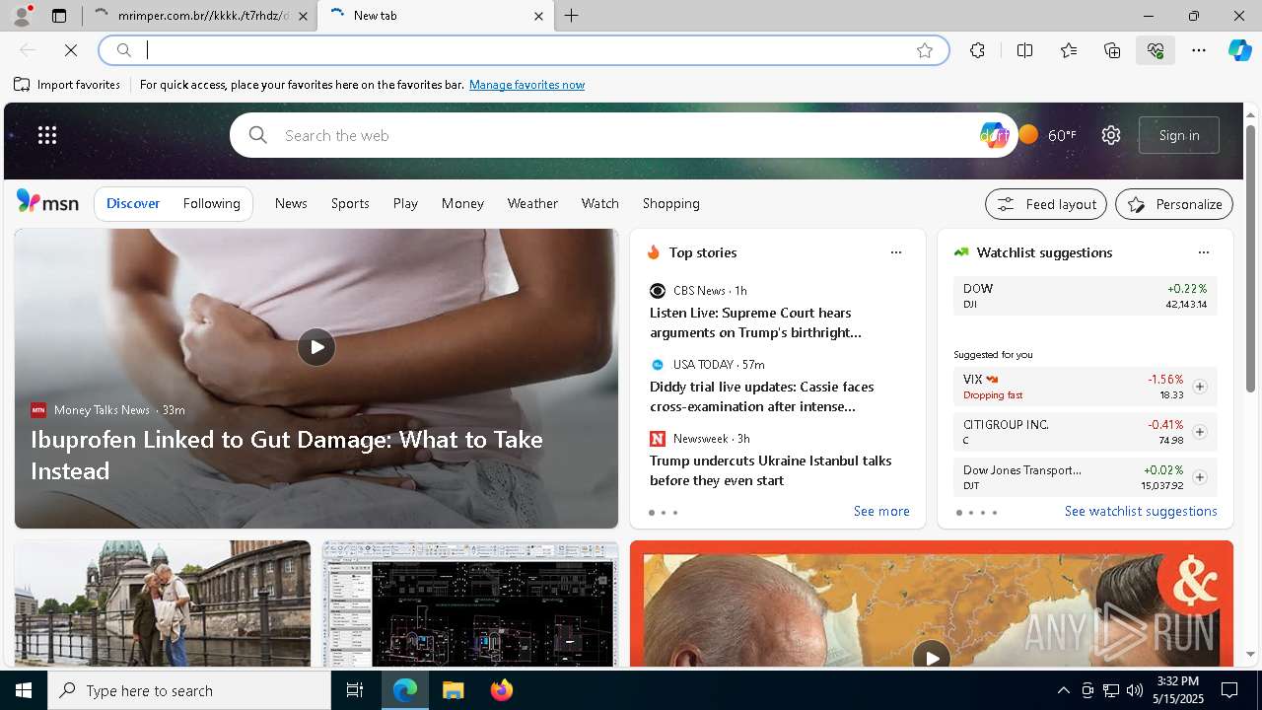Screen dimensions: 1262x710
Task: Add Dow Jones Transport to the watchlist
Action: 1200,477
